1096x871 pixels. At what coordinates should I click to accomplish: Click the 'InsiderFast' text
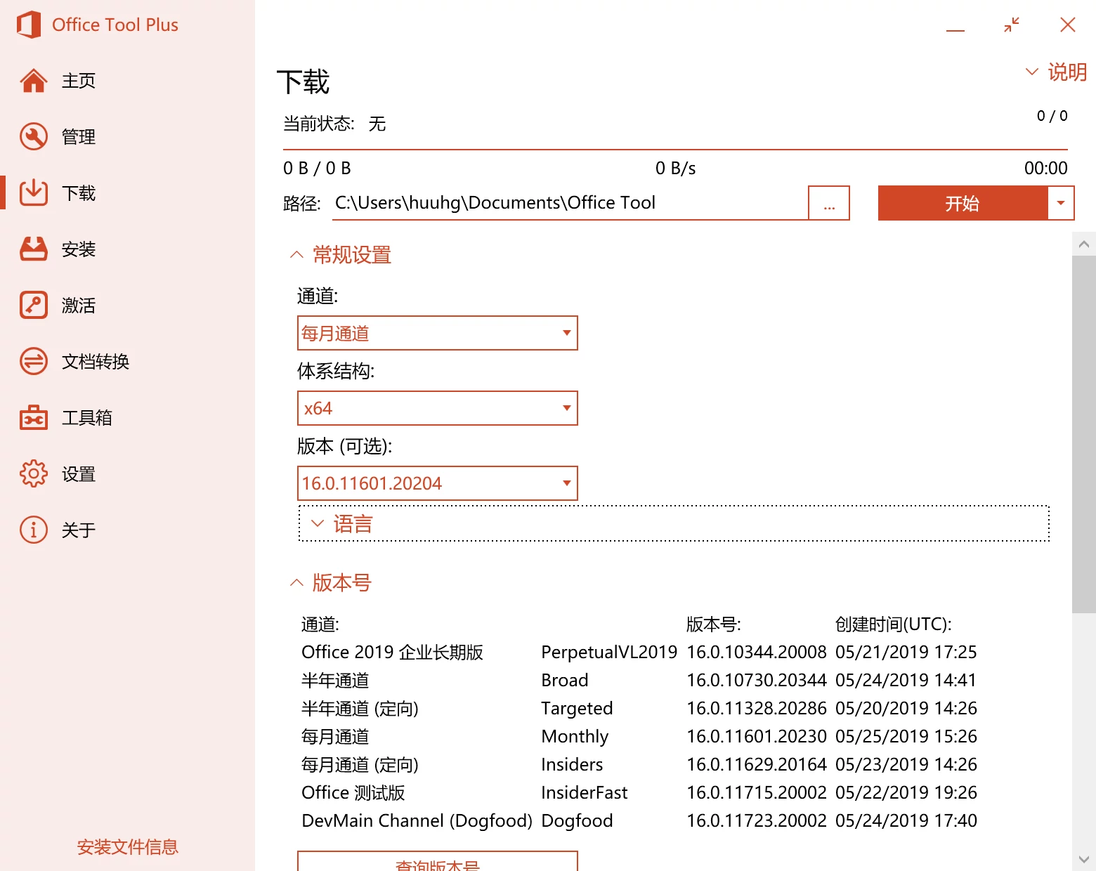point(585,793)
